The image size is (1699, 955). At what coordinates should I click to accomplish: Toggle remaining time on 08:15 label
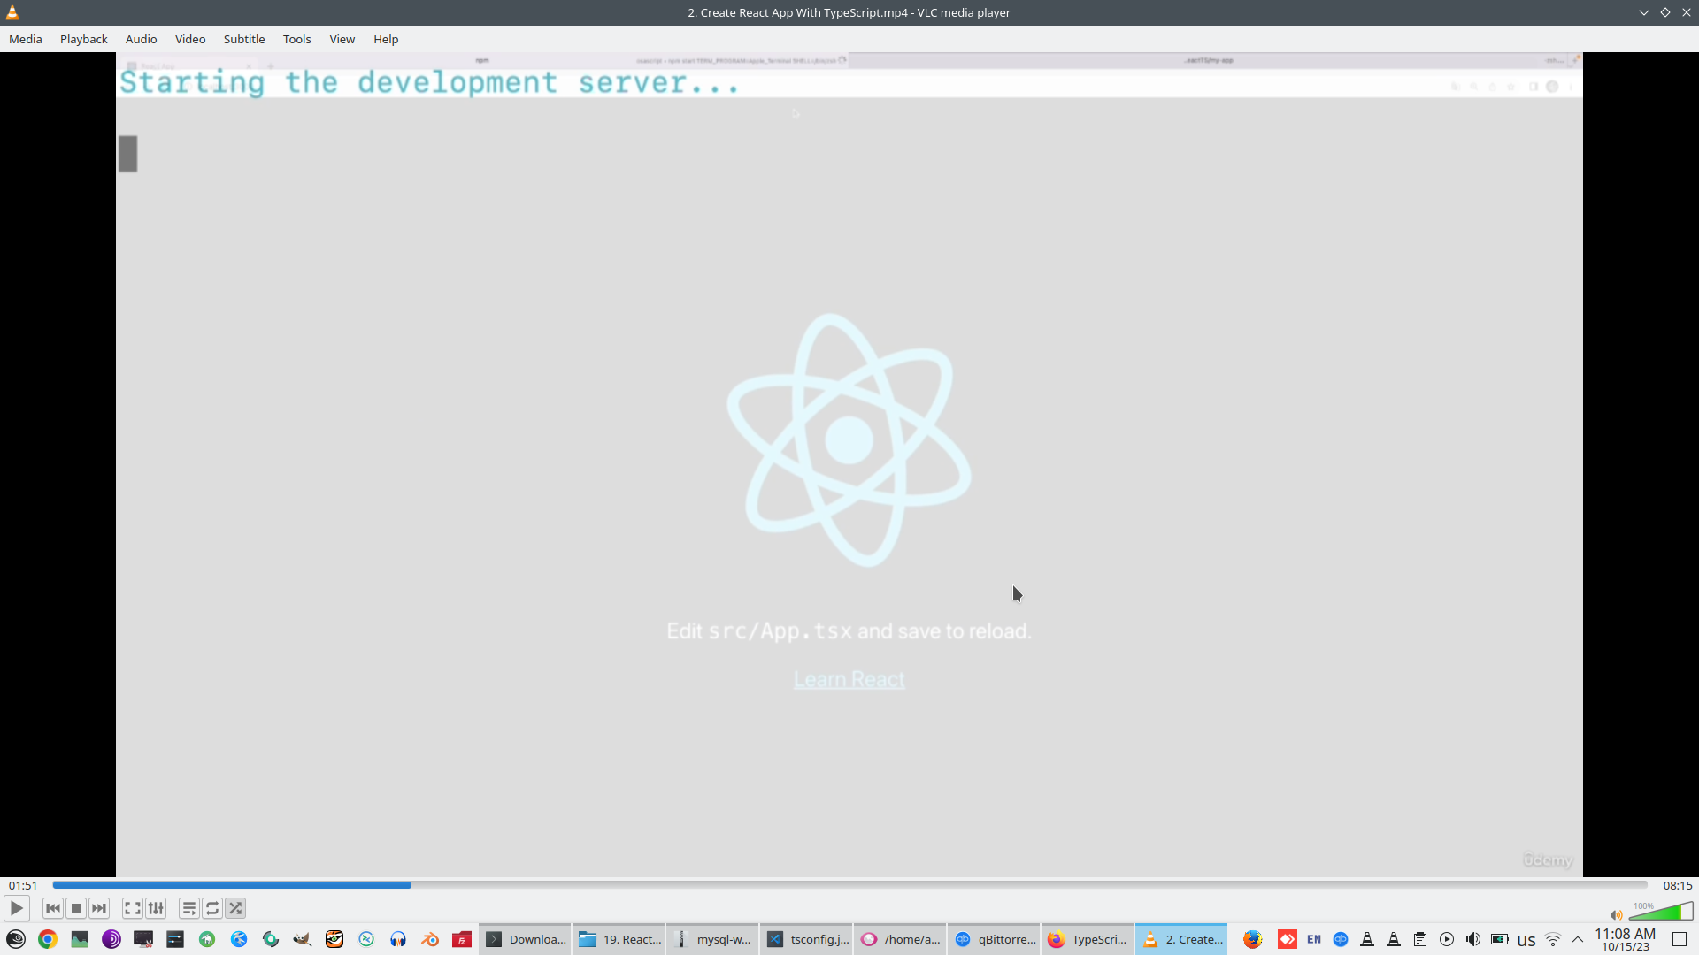click(1677, 885)
